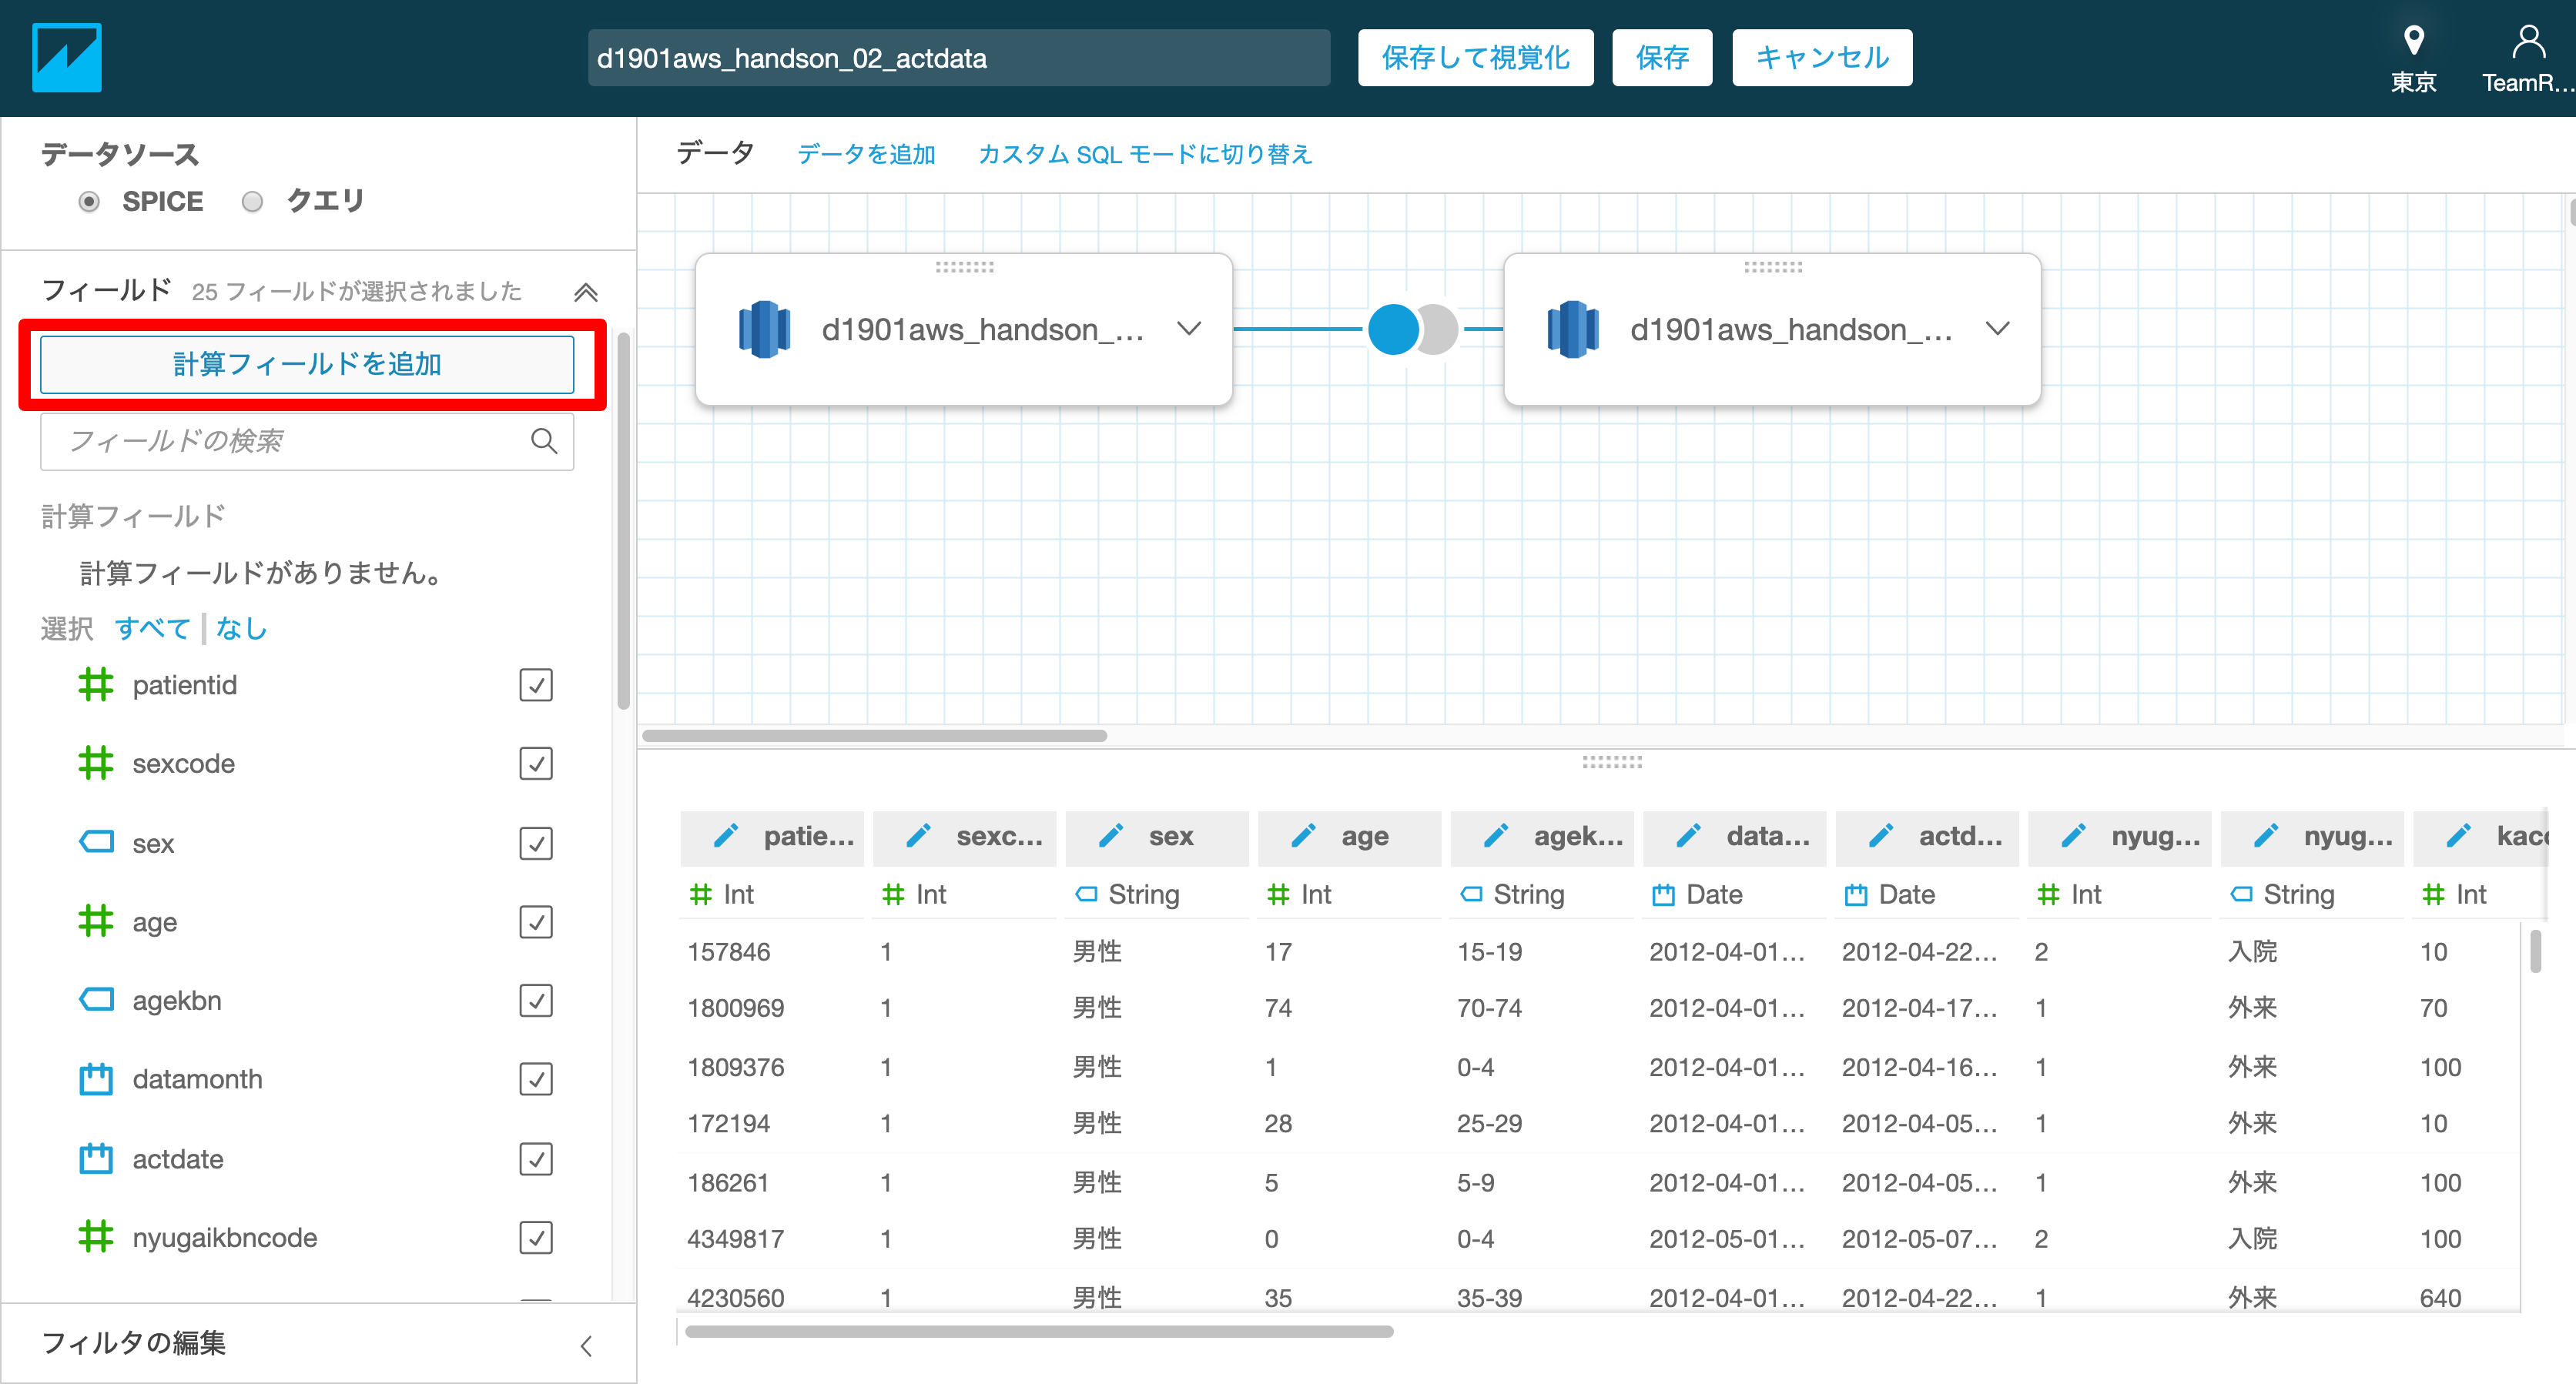The width and height of the screenshot is (2576, 1384).
Task: Collapse the フィールド section chevron
Action: (586, 292)
